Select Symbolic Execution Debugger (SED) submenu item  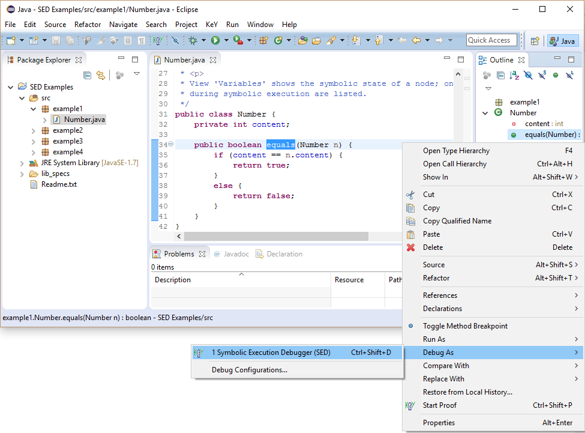pos(297,353)
